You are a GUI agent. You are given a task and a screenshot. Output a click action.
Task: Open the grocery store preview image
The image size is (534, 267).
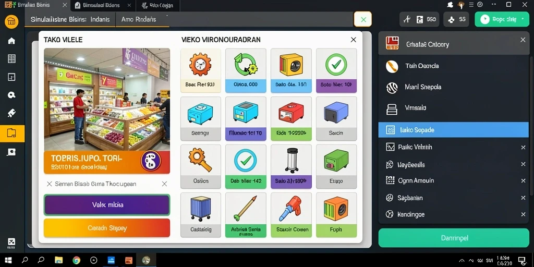(x=107, y=99)
